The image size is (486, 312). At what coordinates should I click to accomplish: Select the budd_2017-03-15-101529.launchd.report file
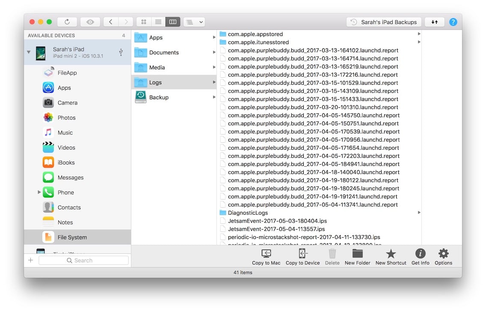[319, 82]
